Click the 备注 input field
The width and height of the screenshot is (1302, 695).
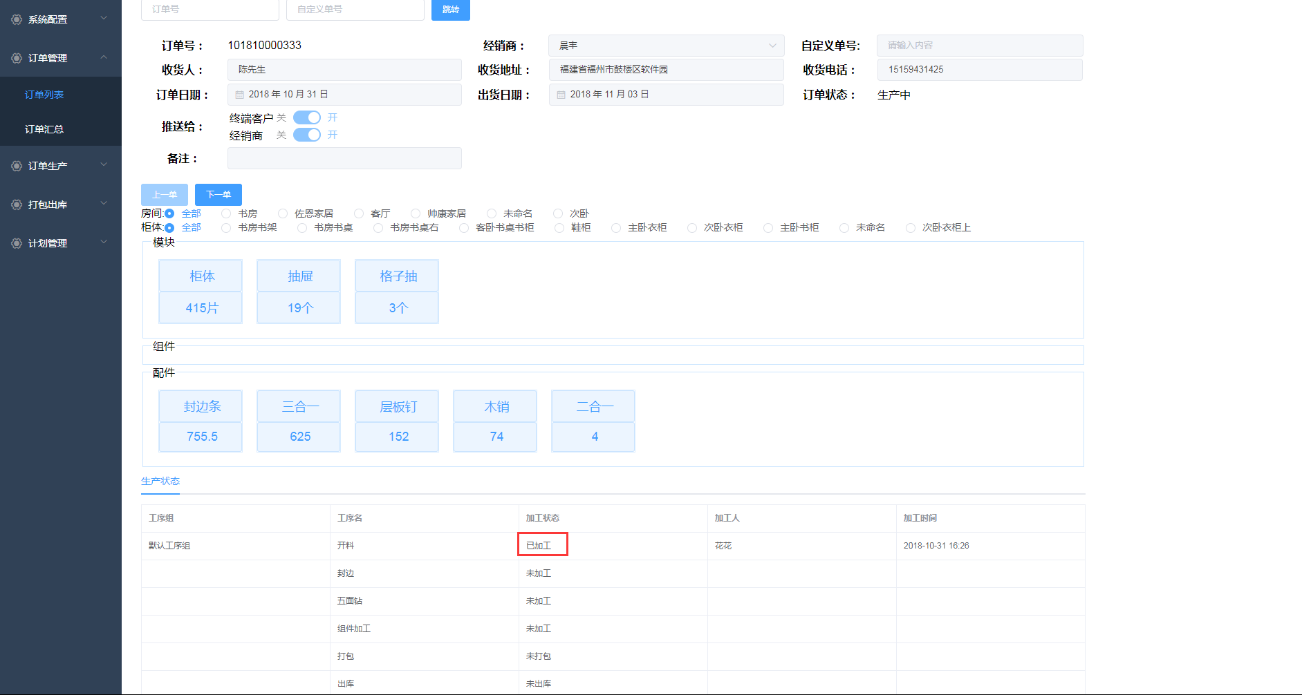coord(344,158)
